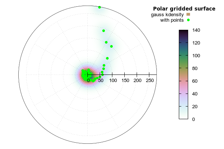Click radial axis label 250

tap(150, 80)
